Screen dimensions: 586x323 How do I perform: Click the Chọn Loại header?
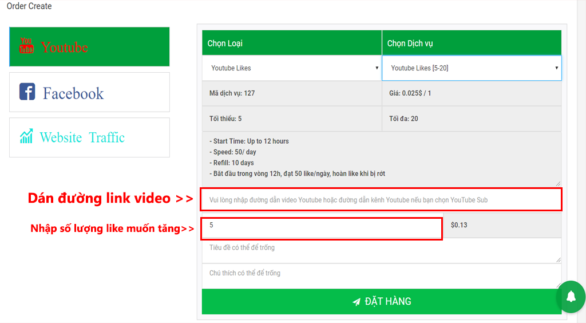pyautogui.click(x=225, y=44)
